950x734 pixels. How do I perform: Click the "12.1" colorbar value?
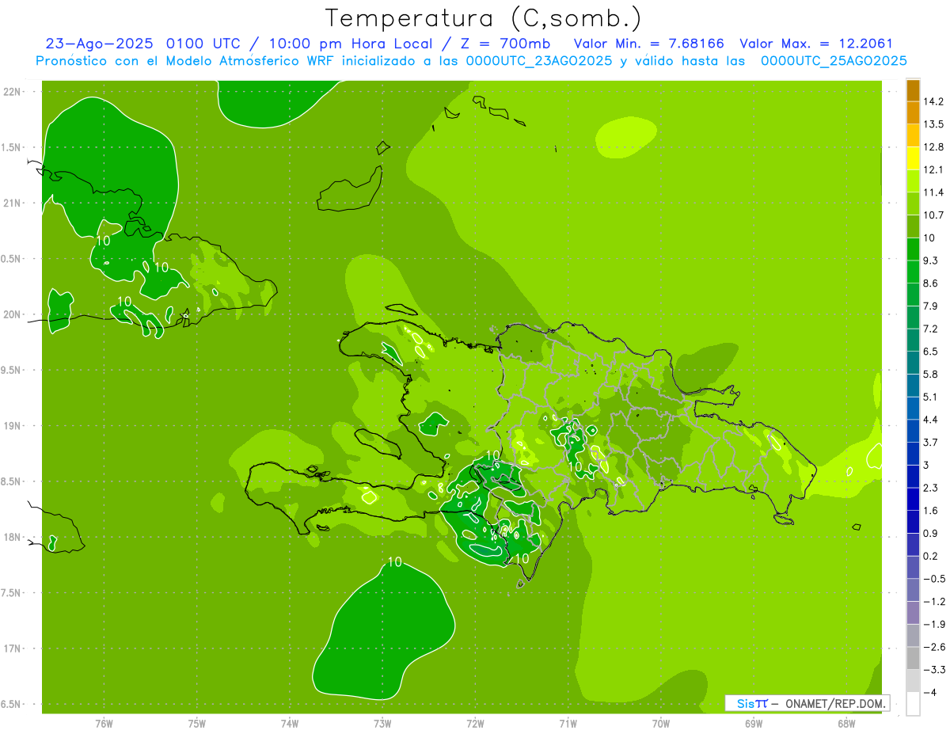[933, 169]
